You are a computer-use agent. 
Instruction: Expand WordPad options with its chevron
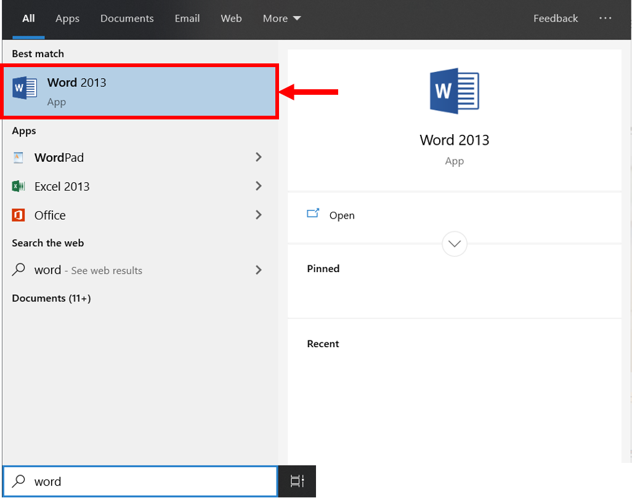259,157
